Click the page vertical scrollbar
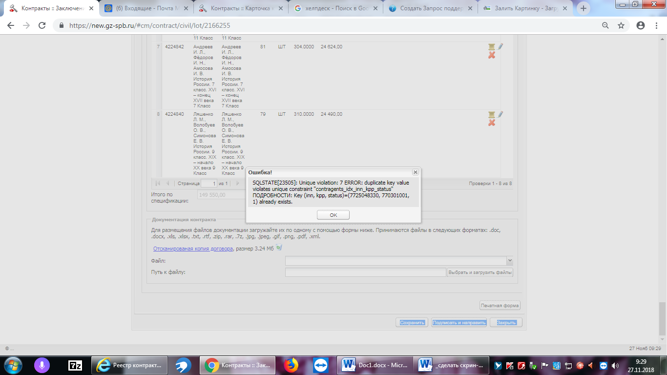This screenshot has width=667, height=375. [662, 318]
